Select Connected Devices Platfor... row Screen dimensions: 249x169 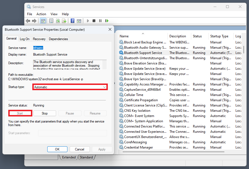(x=180, y=126)
